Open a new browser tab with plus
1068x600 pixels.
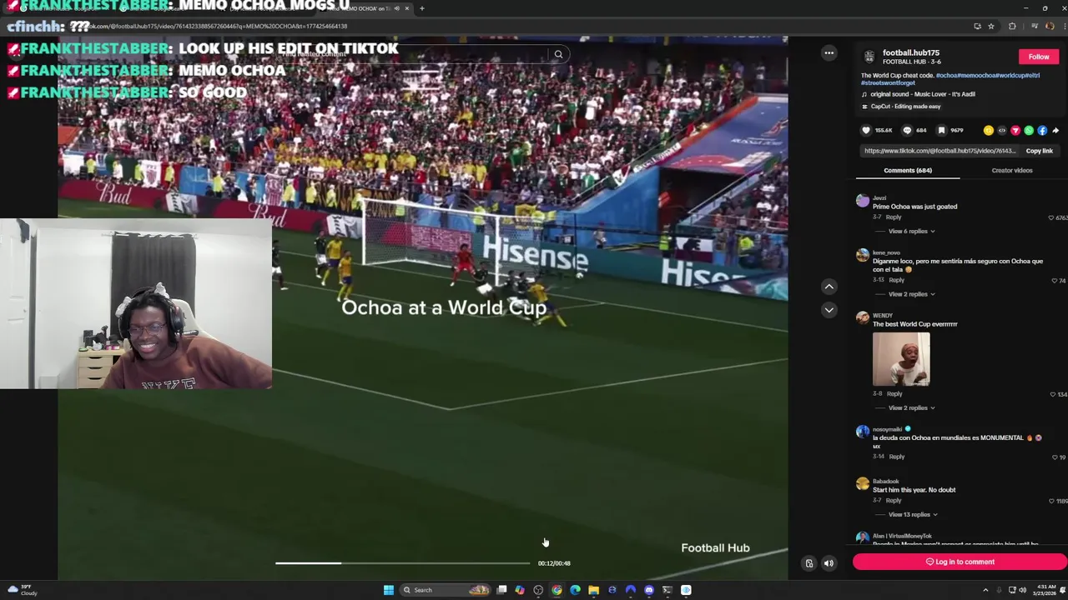point(421,8)
